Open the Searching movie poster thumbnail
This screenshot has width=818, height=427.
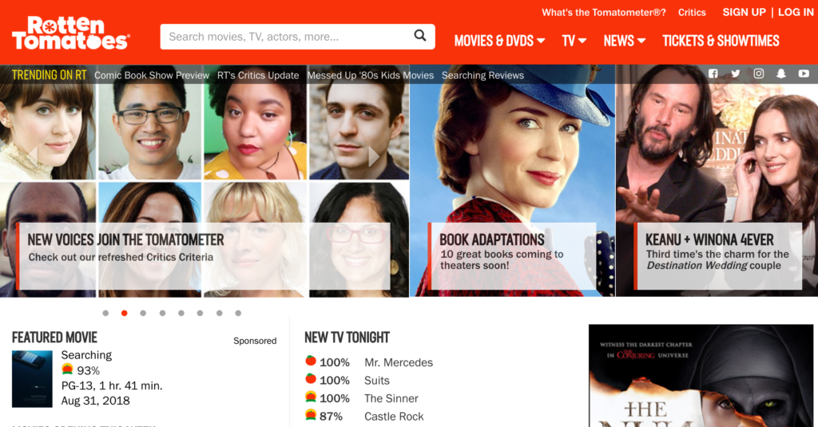(32, 379)
